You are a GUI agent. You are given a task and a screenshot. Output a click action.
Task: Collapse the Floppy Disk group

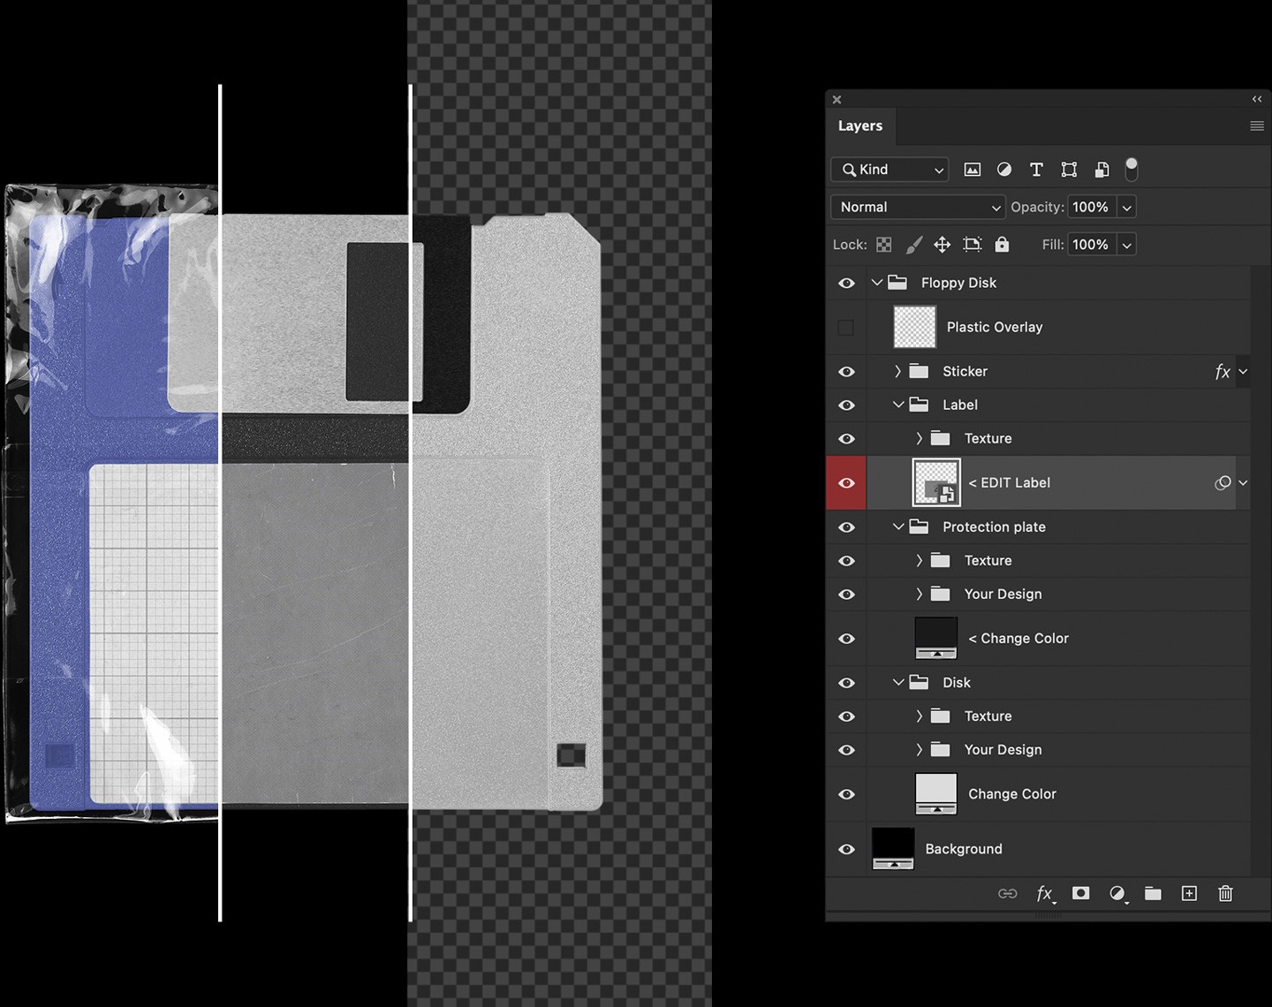point(877,283)
